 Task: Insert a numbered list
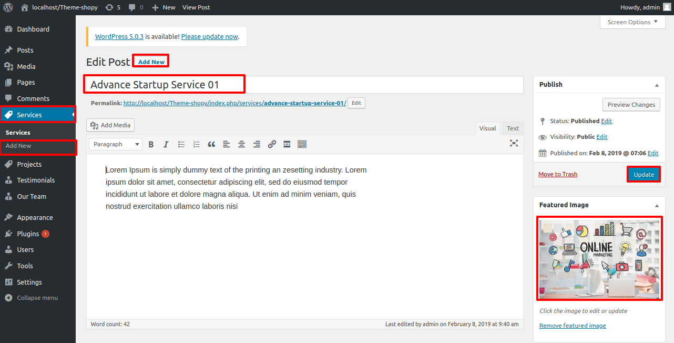[x=197, y=144]
